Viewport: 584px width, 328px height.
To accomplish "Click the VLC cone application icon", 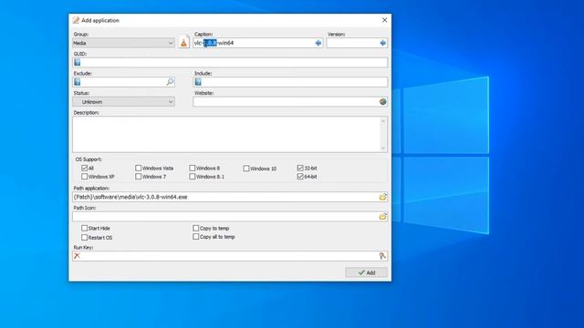I will tap(183, 43).
